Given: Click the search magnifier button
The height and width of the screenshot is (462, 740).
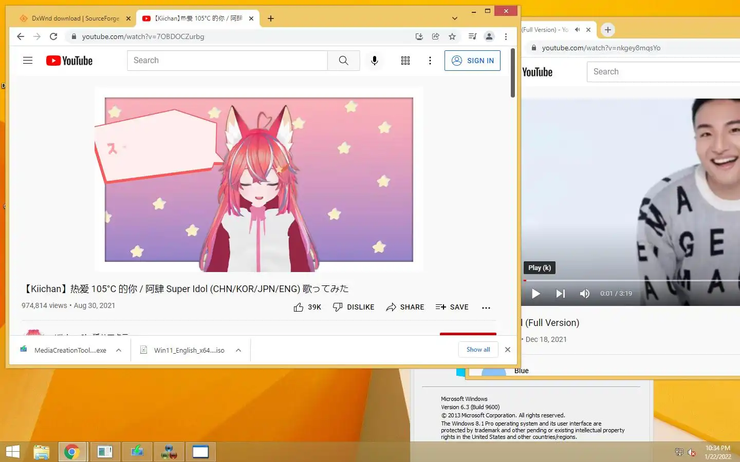Looking at the screenshot, I should click(344, 61).
